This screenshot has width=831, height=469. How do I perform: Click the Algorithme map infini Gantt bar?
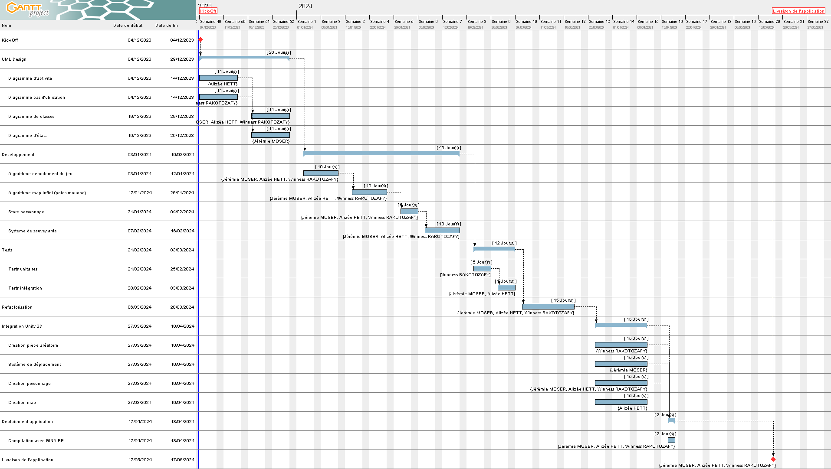[369, 192]
